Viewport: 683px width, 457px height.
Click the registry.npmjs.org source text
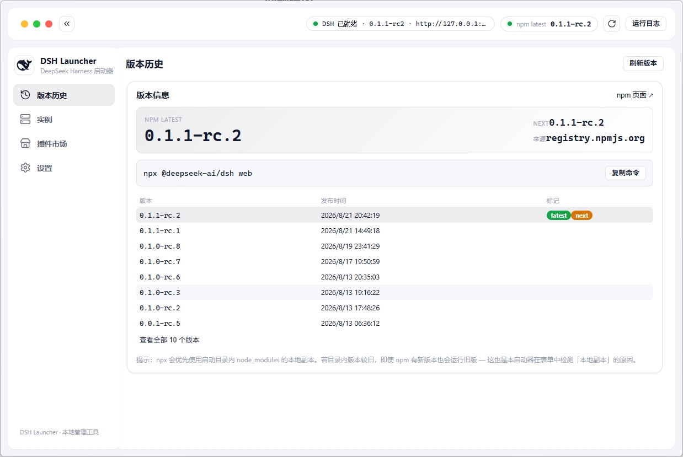[x=595, y=138]
